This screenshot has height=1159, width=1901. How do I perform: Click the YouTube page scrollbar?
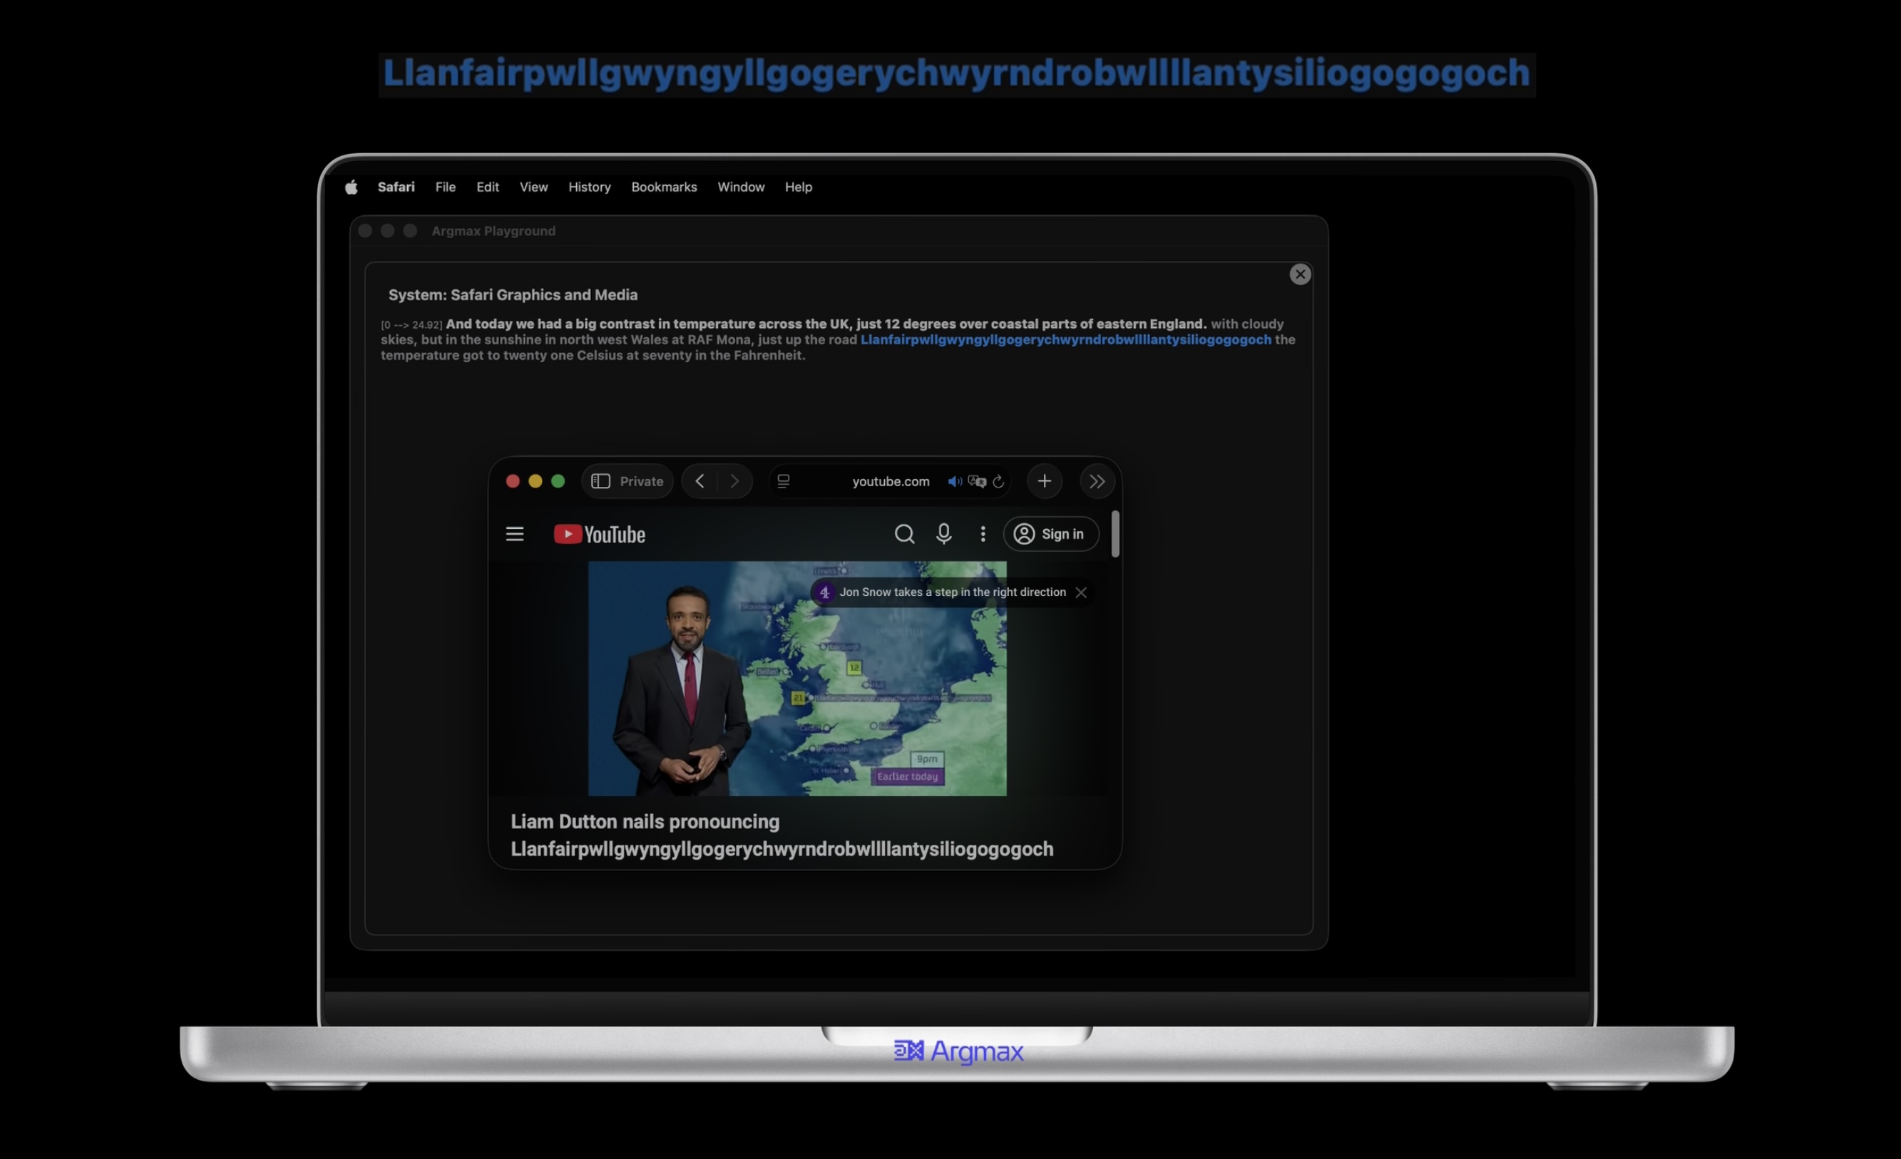click(x=1115, y=534)
